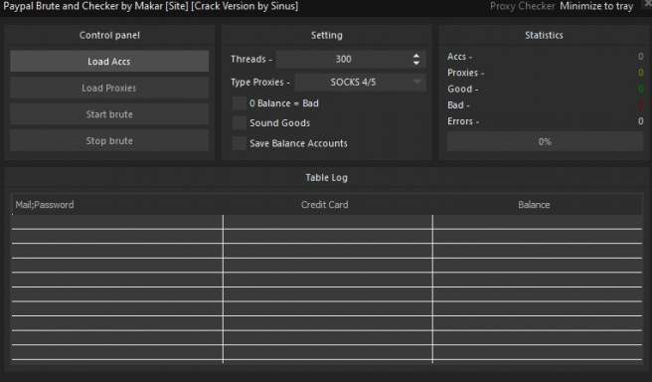The image size is (652, 382).
Task: Click the Type Proxies - label
Action: tap(260, 83)
